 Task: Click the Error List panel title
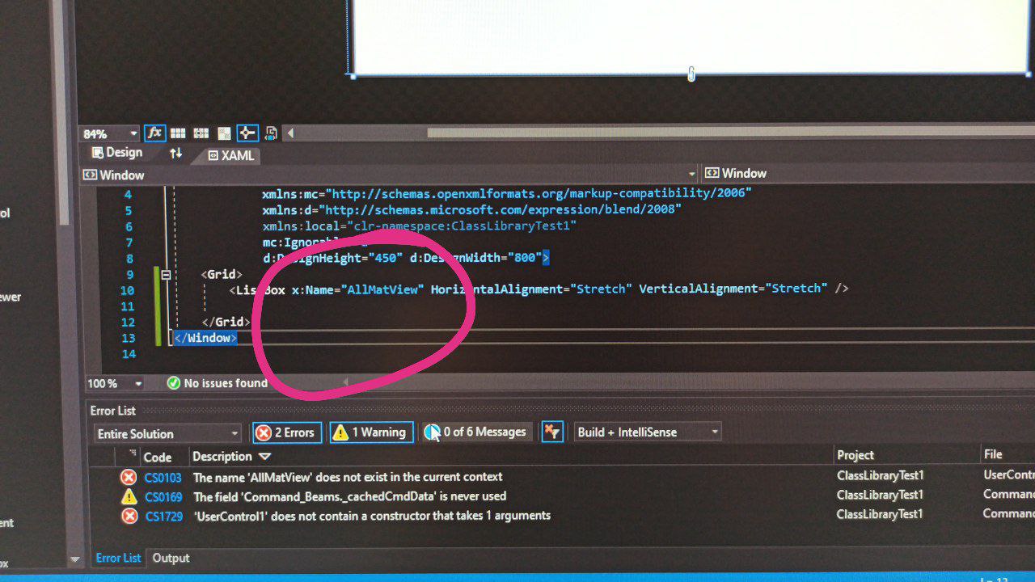[112, 411]
